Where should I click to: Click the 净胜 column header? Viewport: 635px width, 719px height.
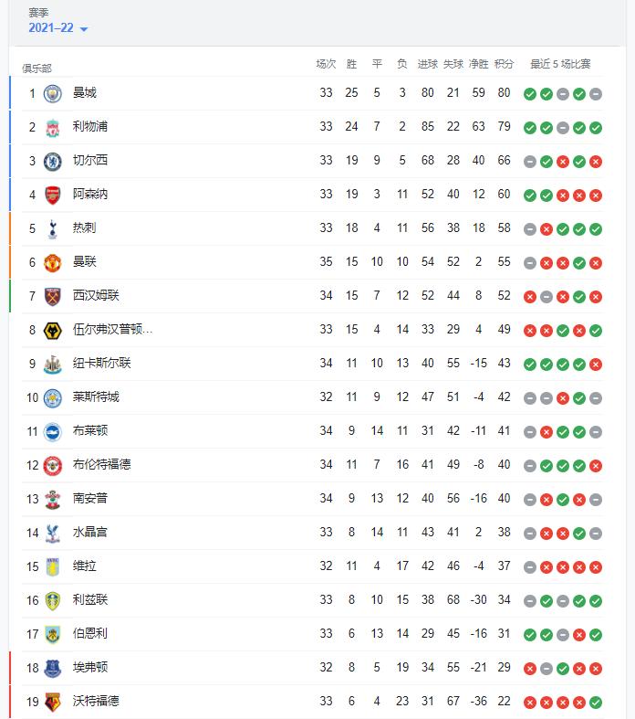478,64
